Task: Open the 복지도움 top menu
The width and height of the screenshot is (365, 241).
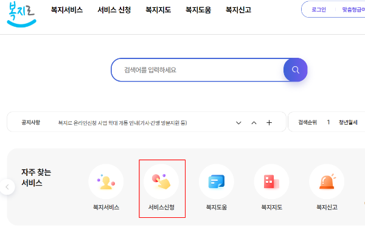Action: tap(198, 10)
